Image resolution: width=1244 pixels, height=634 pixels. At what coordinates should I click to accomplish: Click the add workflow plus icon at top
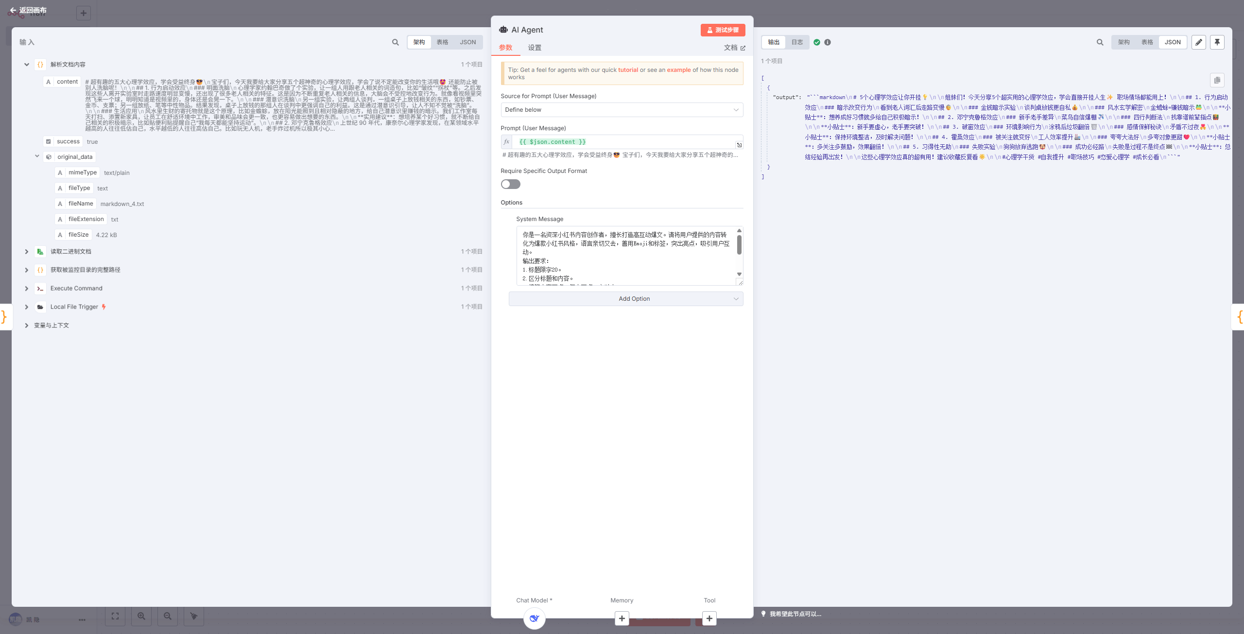(84, 13)
